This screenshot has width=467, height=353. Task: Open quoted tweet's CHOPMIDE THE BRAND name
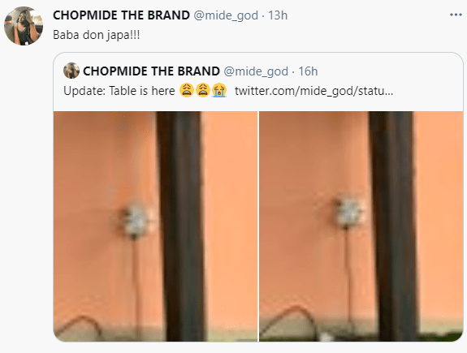(151, 71)
